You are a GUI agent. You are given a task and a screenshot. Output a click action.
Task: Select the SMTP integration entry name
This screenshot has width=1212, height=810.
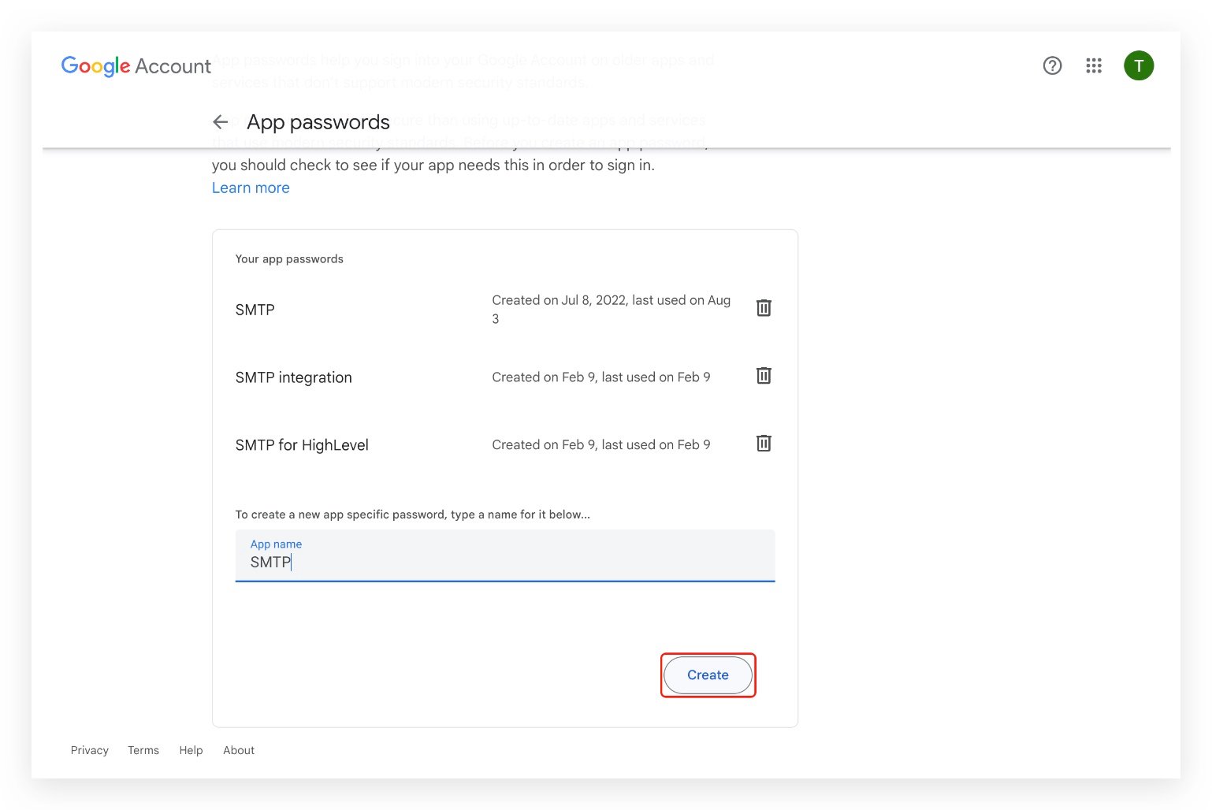[293, 377]
